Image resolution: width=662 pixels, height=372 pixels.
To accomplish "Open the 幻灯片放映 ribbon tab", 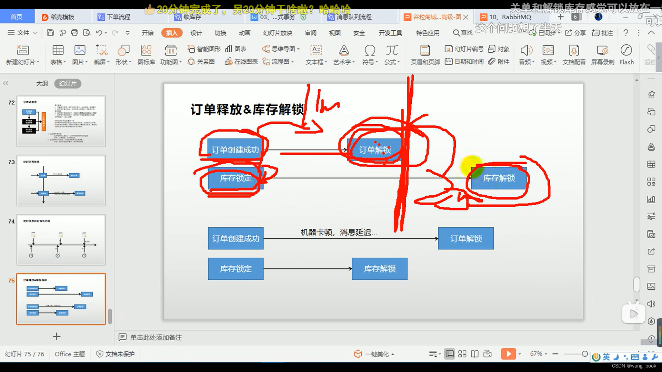I will coord(278,33).
